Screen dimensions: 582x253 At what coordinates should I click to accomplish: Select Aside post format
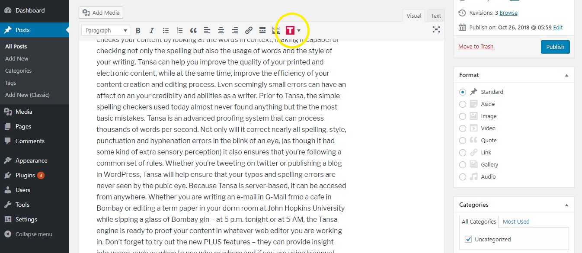point(463,104)
